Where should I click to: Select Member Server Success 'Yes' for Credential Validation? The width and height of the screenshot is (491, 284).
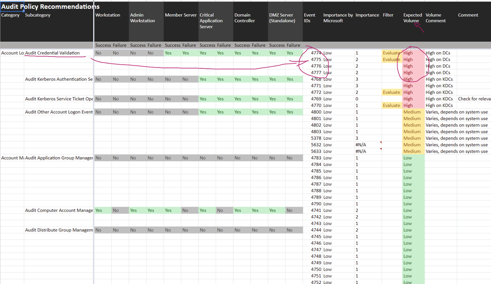[173, 53]
